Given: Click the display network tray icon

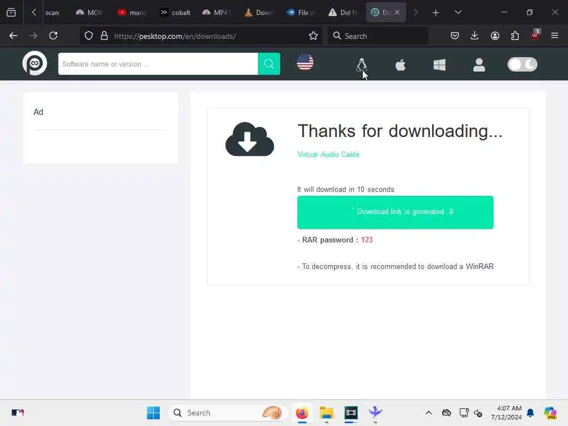Looking at the screenshot, I should (x=464, y=413).
